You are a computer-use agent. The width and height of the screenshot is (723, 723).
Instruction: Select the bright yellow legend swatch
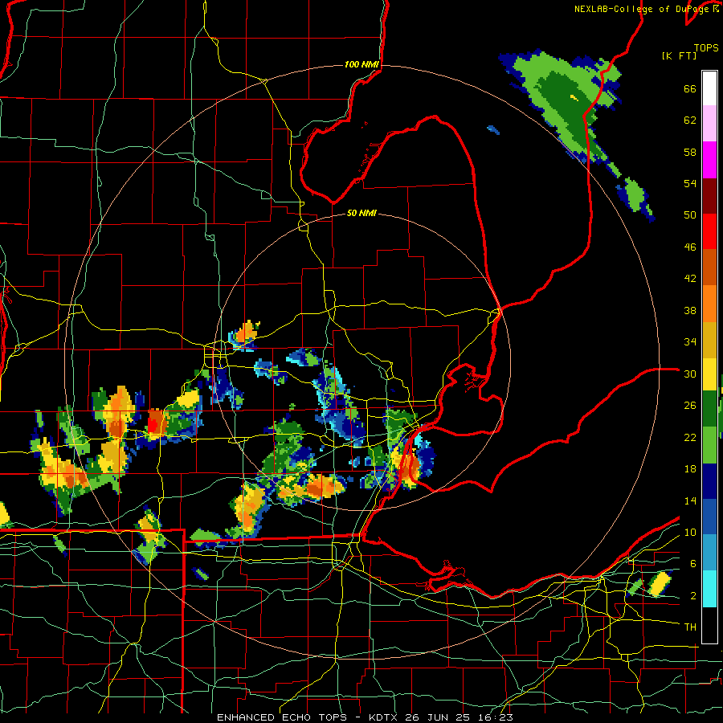[x=709, y=374]
